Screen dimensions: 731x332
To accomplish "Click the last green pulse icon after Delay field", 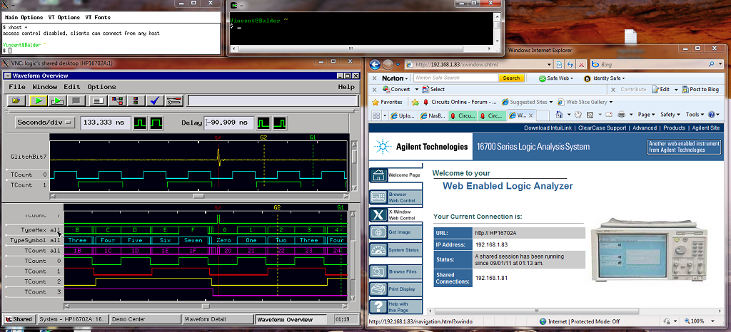I will click(280, 123).
